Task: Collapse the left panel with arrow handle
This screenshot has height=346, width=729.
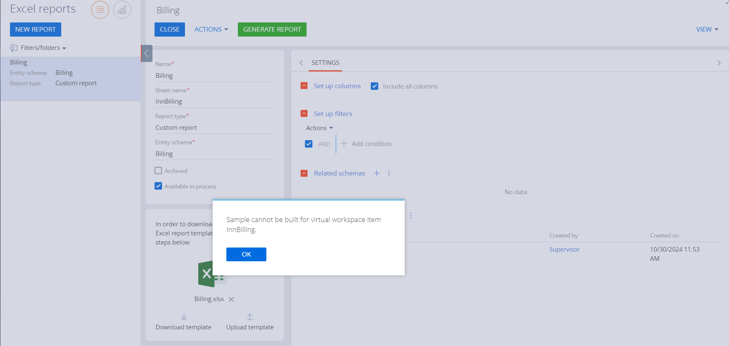Action: pos(147,53)
